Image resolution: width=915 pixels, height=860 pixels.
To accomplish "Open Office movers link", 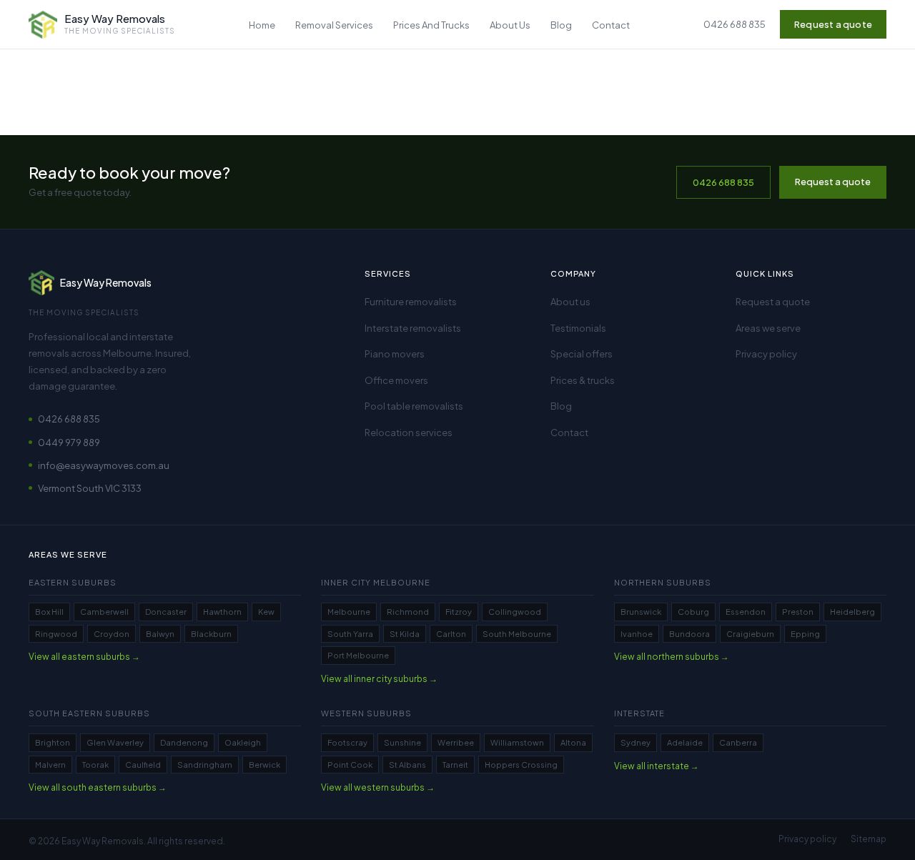I will pyautogui.click(x=396, y=380).
